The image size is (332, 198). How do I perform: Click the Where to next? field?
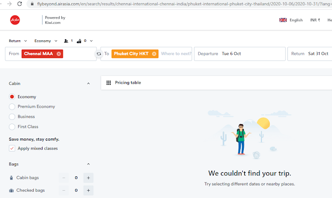click(x=176, y=54)
